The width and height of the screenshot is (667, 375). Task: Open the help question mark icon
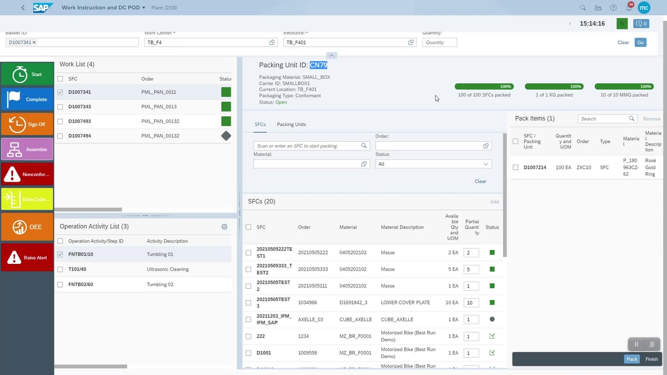[614, 8]
